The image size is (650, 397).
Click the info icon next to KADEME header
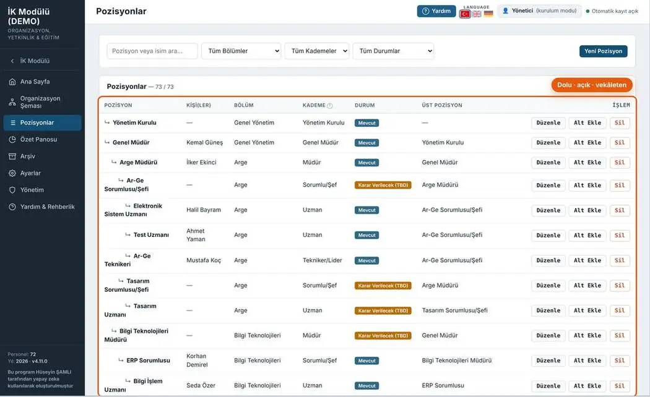coord(329,106)
